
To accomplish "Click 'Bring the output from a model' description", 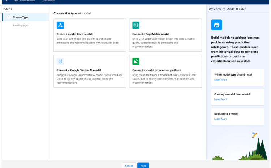I will coord(164,79).
